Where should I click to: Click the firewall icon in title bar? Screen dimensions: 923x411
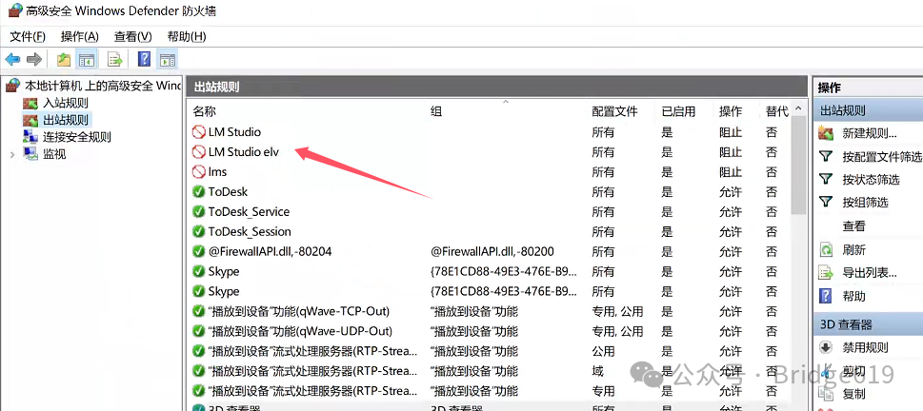pos(15,10)
